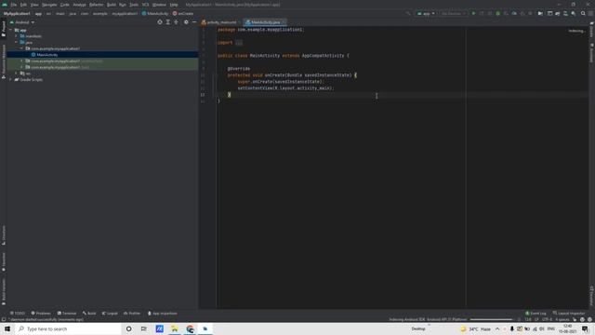Viewport: 595px width, 335px height.
Task: Open the Profiler tool window
Action: 132,314
